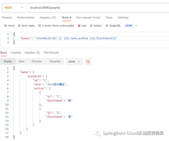
Task: Select the none body type radio
Action: pyautogui.click(x=6, y=26)
